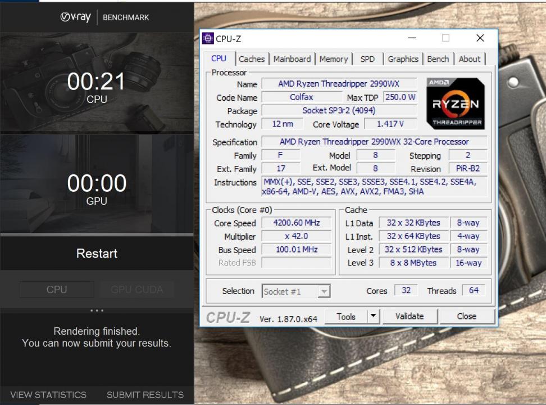Click the Code Name value Colfax
Image resolution: width=546 pixels, height=405 pixels.
click(302, 97)
